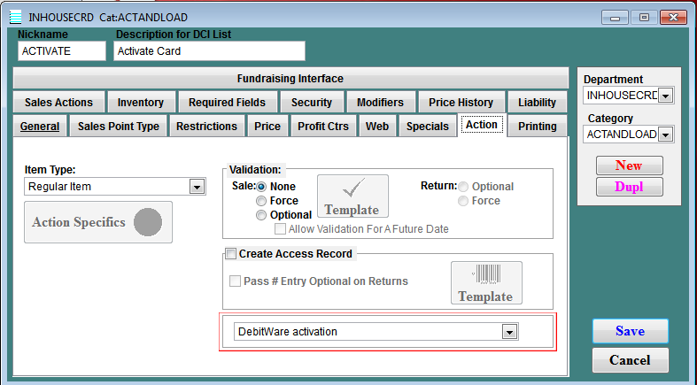Open the Item Type dropdown
Viewport: 697px width, 385px height.
click(x=197, y=187)
